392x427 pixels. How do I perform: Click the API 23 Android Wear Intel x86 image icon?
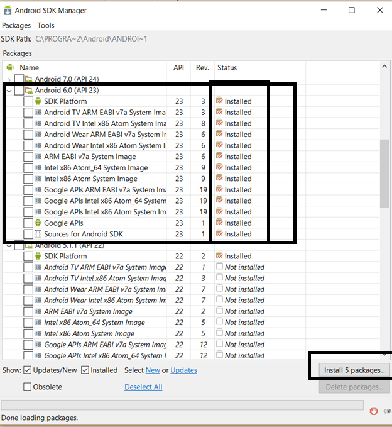[x=38, y=145]
